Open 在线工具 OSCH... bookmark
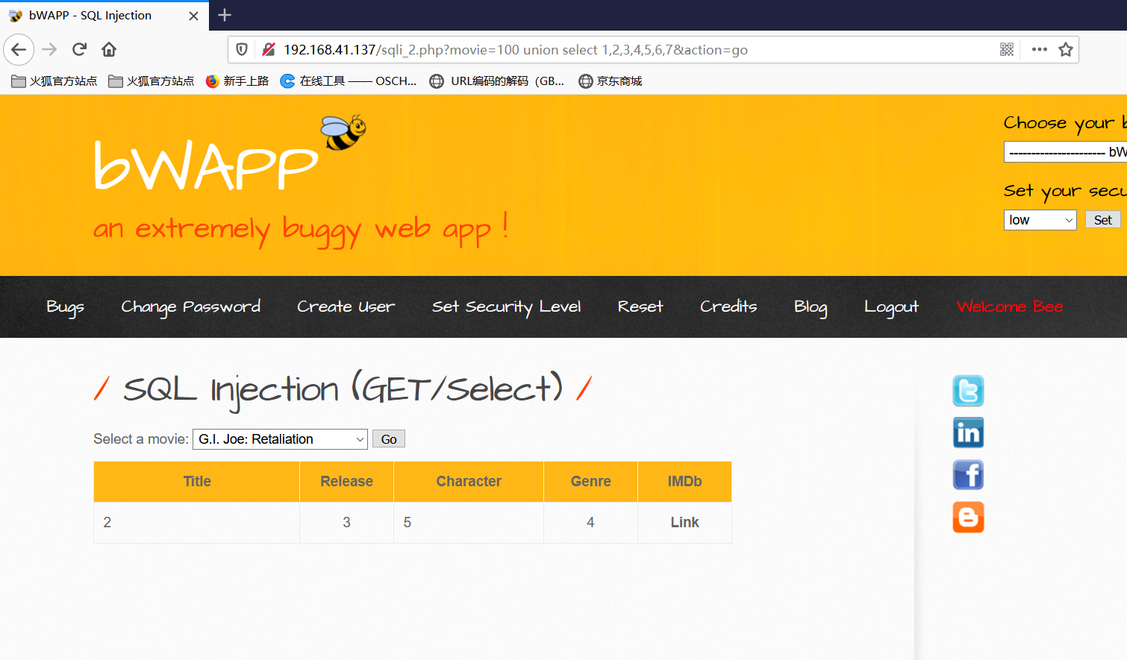Screen dimensions: 1127x660 point(349,81)
